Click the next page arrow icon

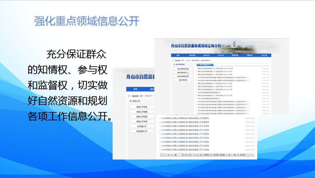coord(194,155)
